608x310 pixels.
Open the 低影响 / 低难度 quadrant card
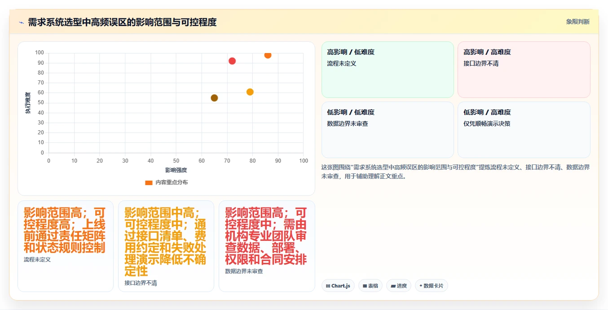[388, 130]
